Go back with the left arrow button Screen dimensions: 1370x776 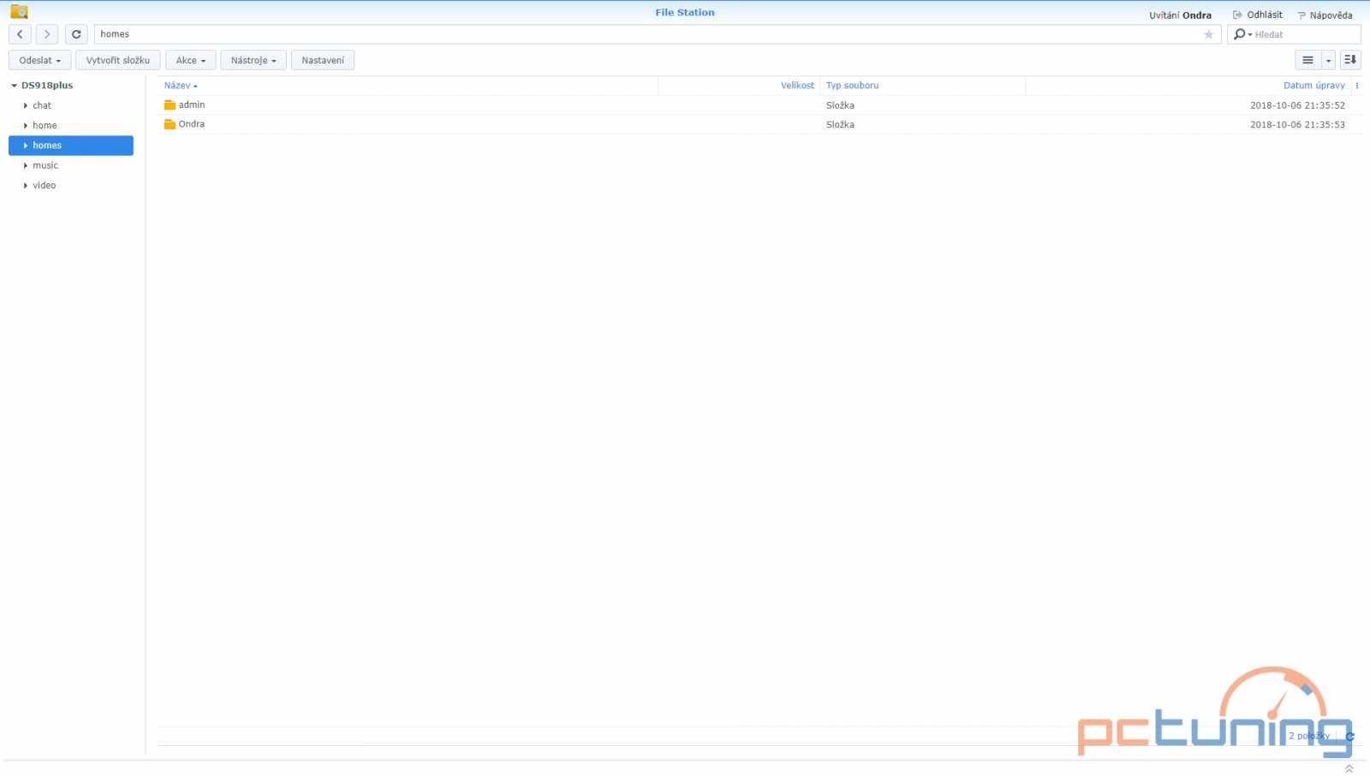20,34
